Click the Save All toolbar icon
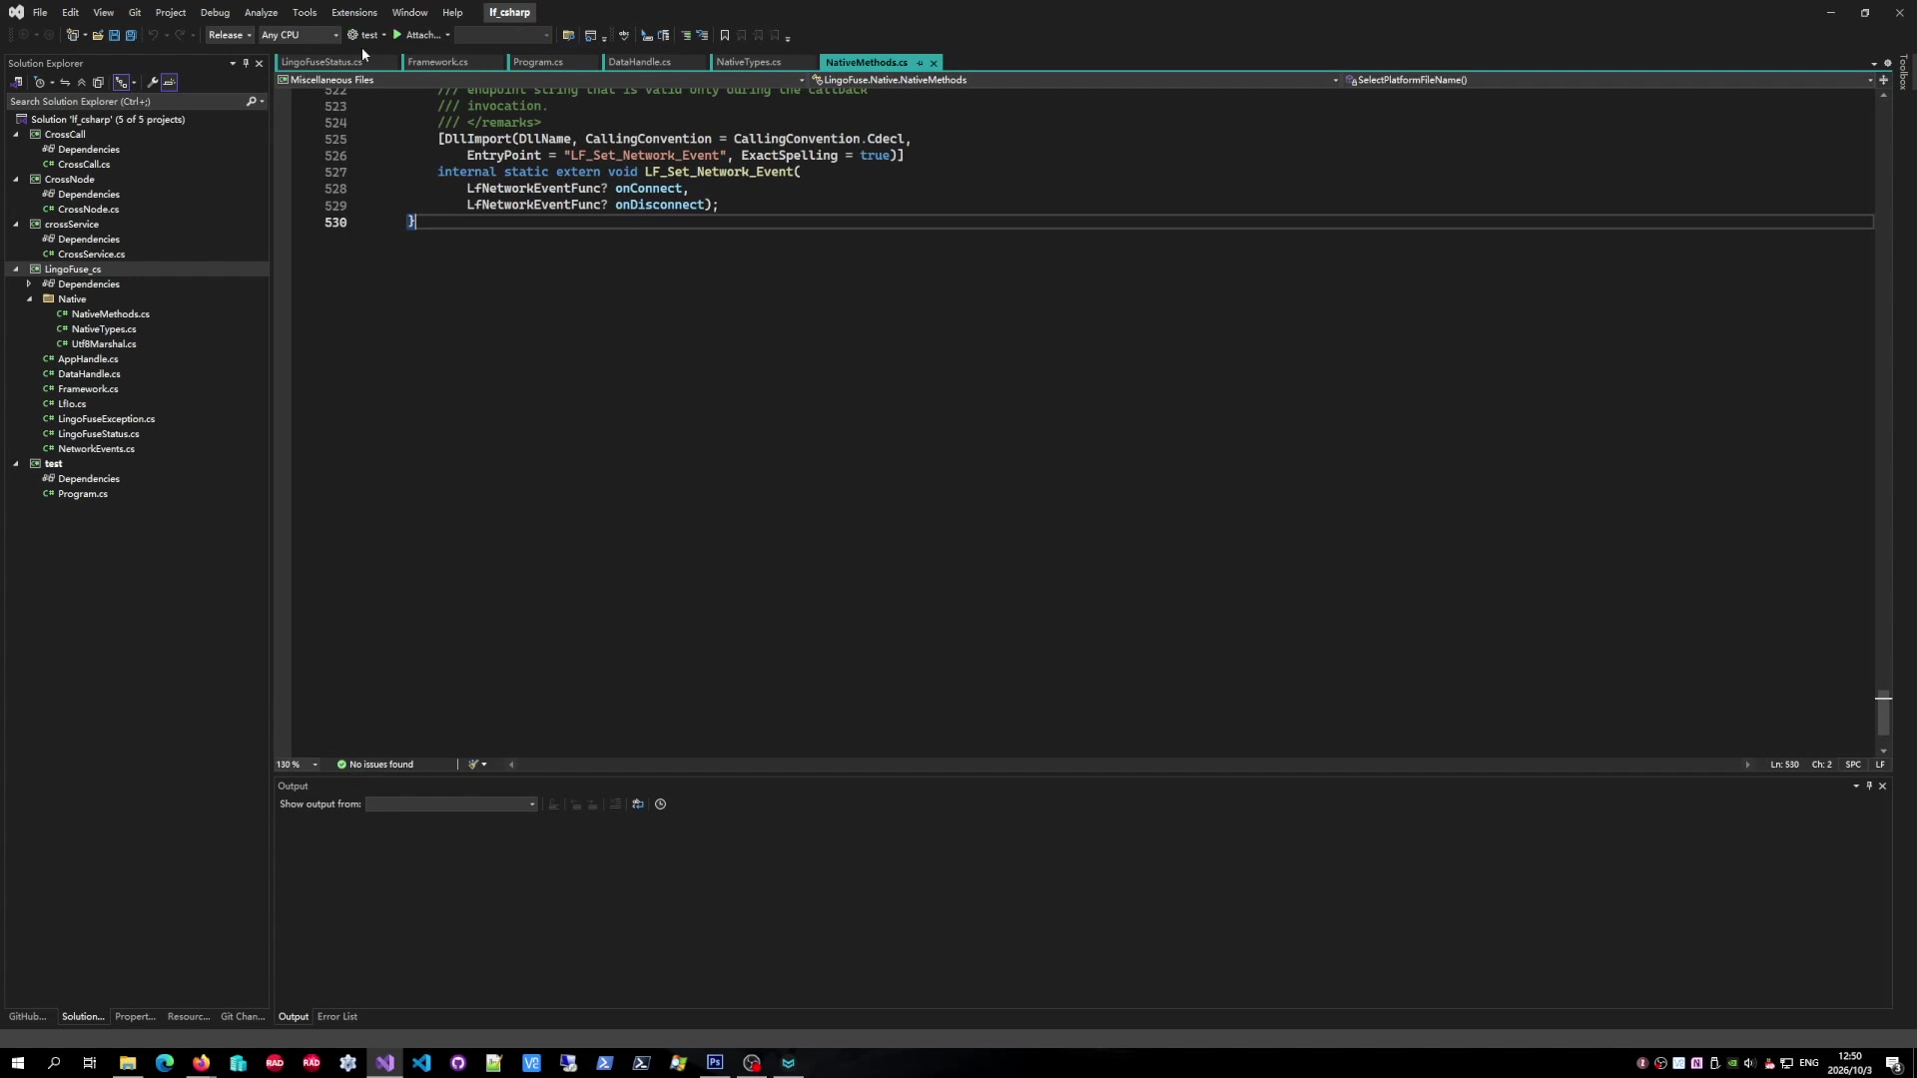 (x=130, y=35)
